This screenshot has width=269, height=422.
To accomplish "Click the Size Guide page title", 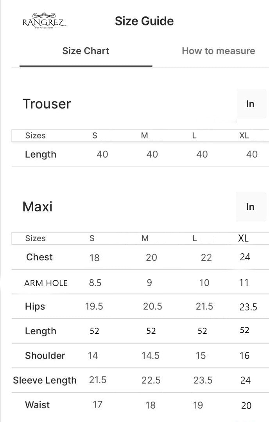I will pyautogui.click(x=144, y=21).
